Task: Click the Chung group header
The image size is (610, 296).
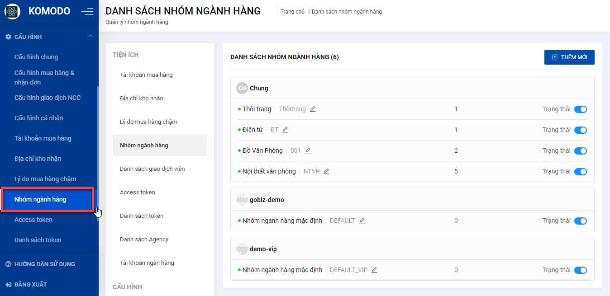Action: pyautogui.click(x=259, y=88)
